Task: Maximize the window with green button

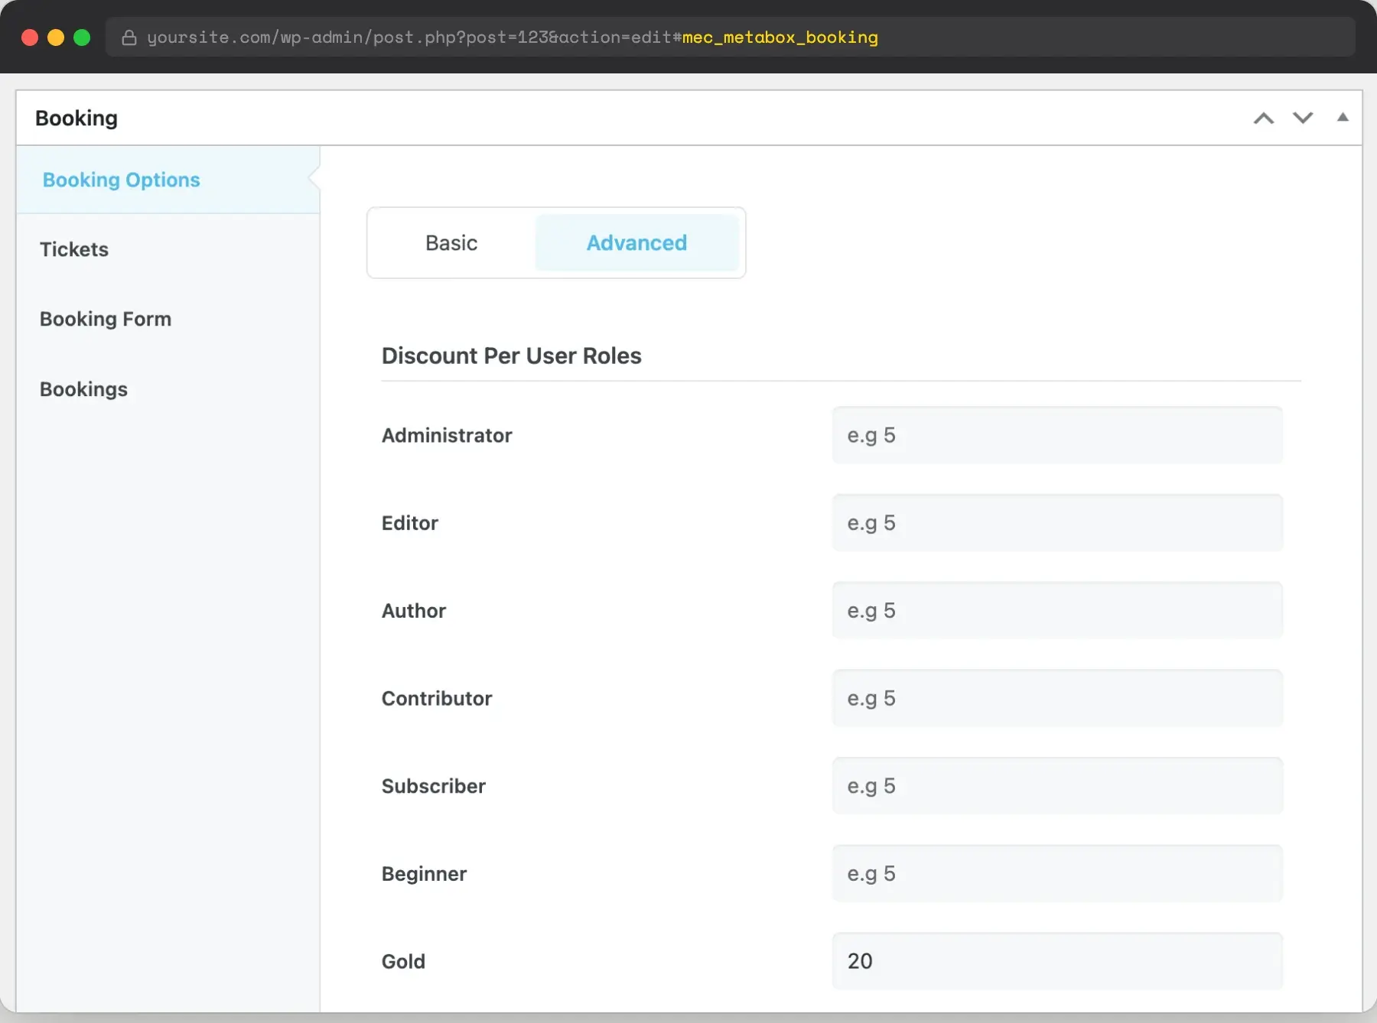Action: coord(82,37)
